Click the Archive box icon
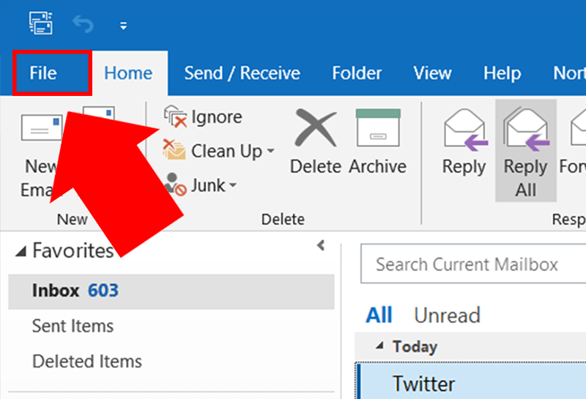586x399 pixels. [x=378, y=128]
